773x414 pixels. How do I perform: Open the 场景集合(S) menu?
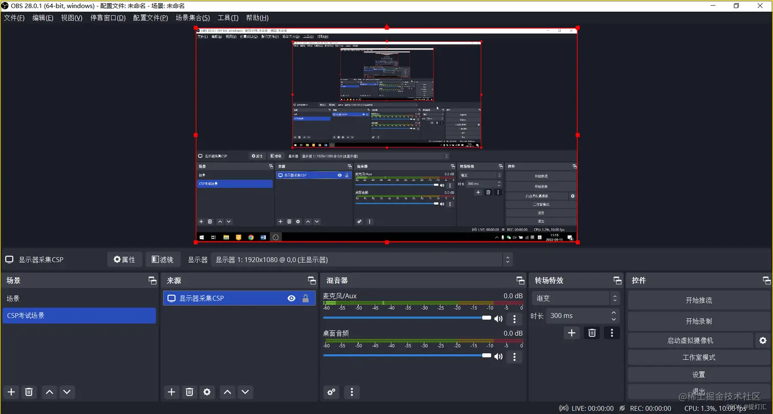pyautogui.click(x=193, y=18)
